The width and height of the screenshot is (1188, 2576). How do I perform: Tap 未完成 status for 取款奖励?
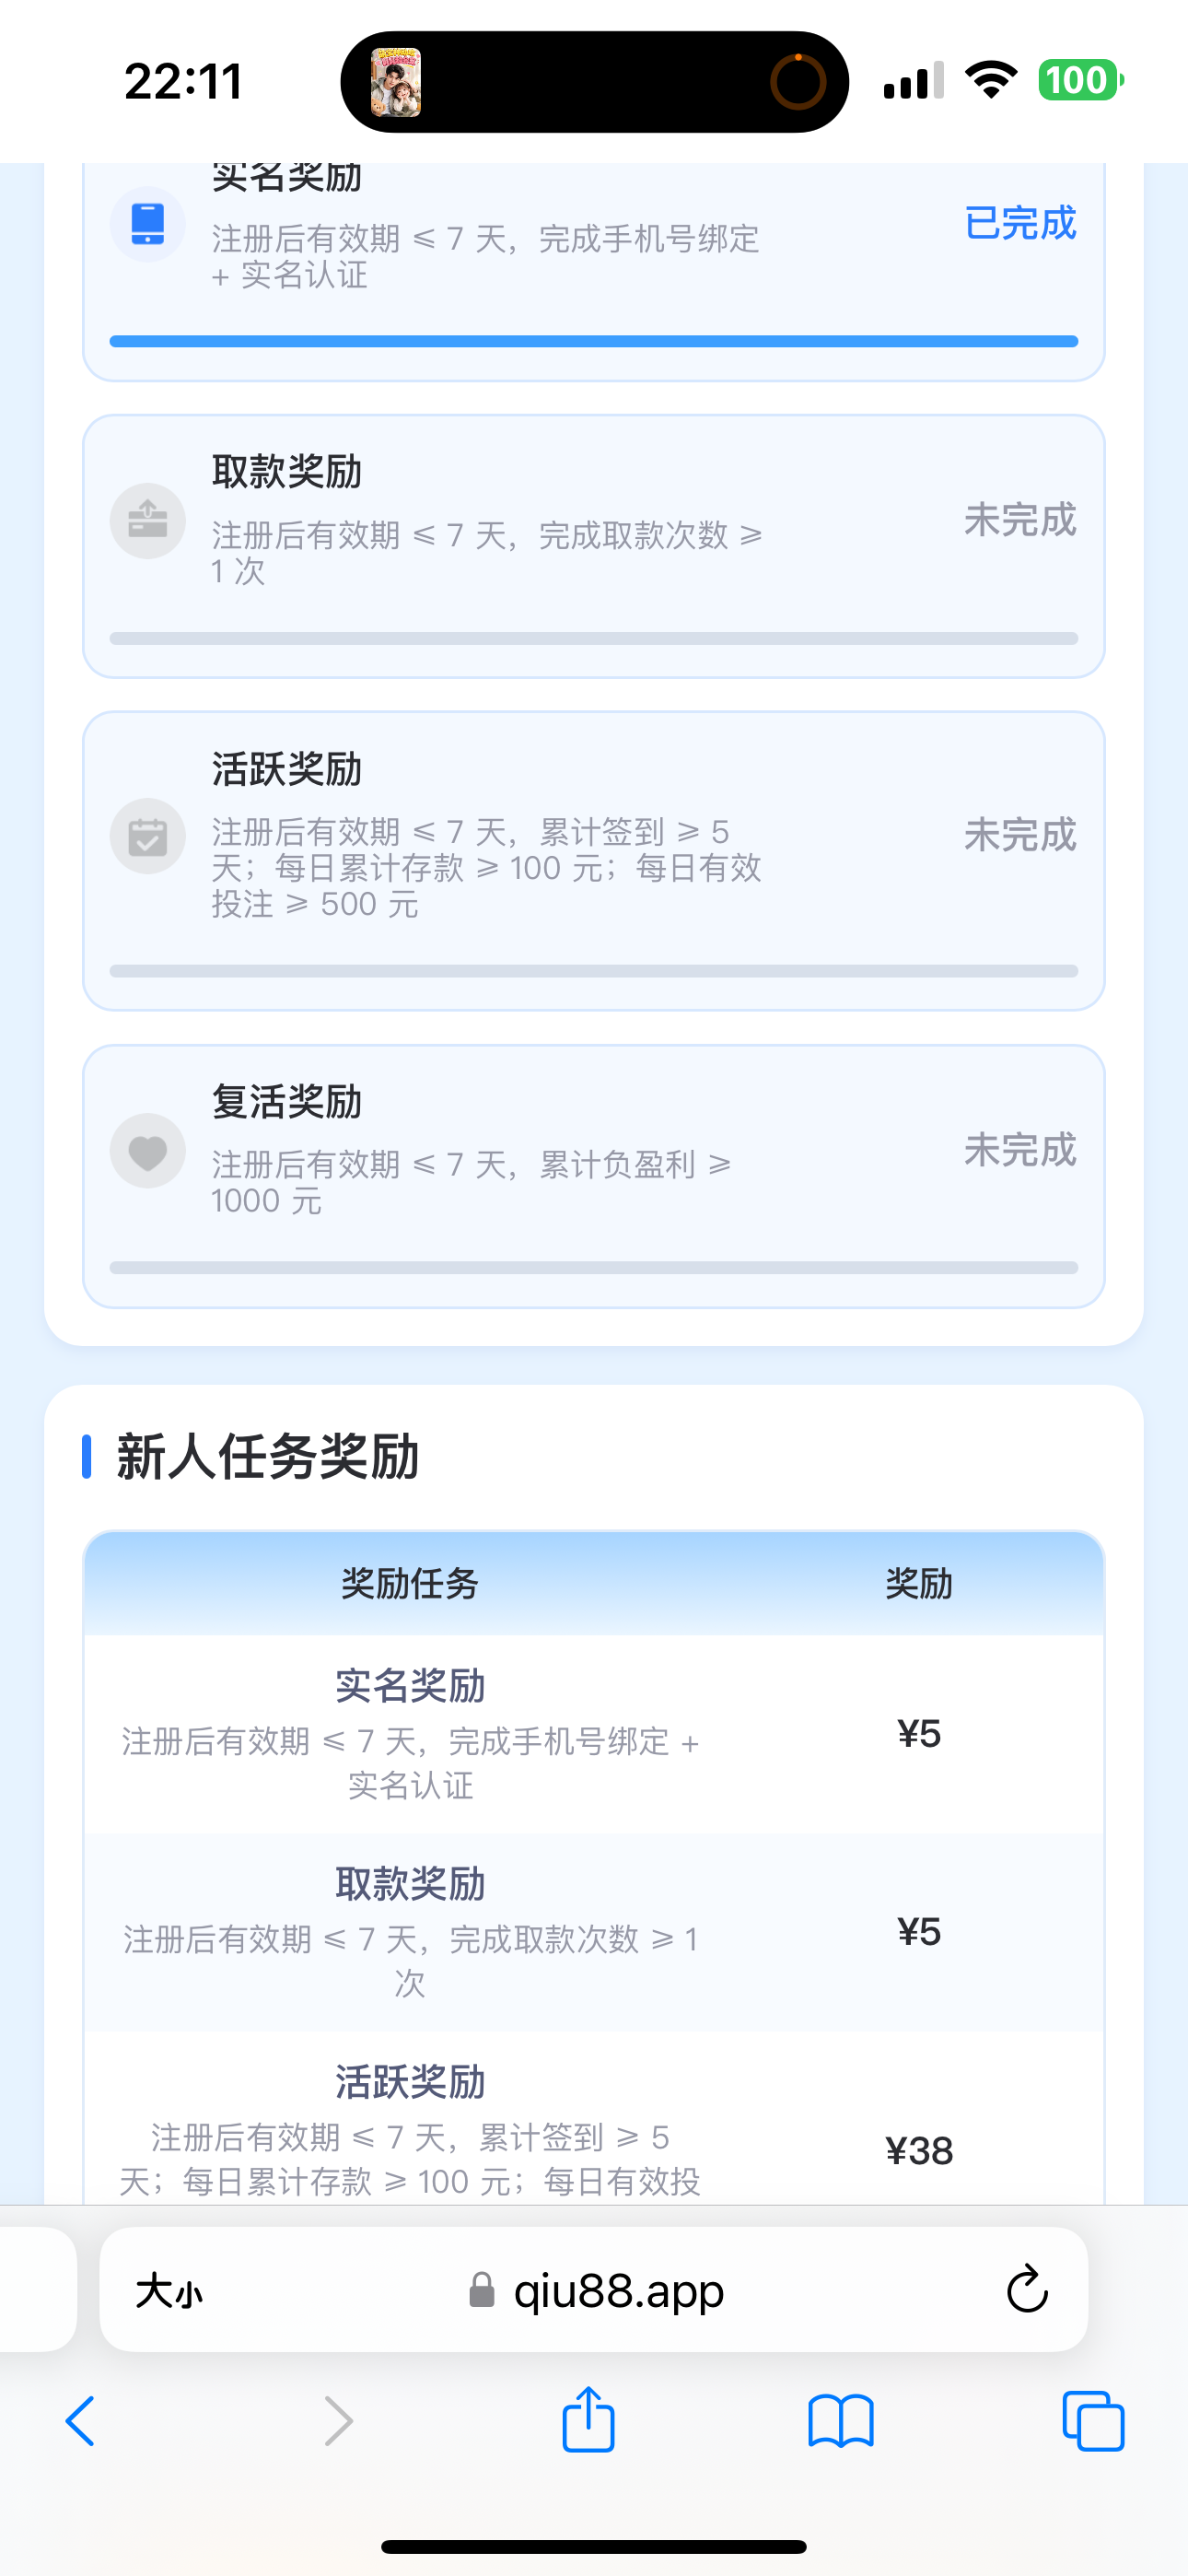pyautogui.click(x=1020, y=519)
